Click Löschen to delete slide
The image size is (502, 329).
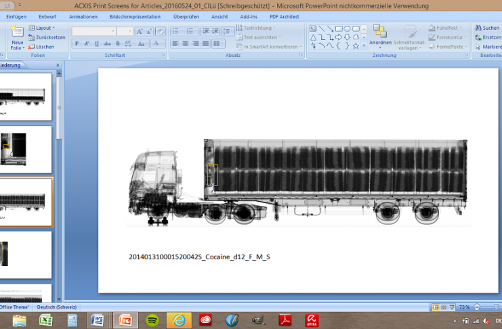(45, 47)
